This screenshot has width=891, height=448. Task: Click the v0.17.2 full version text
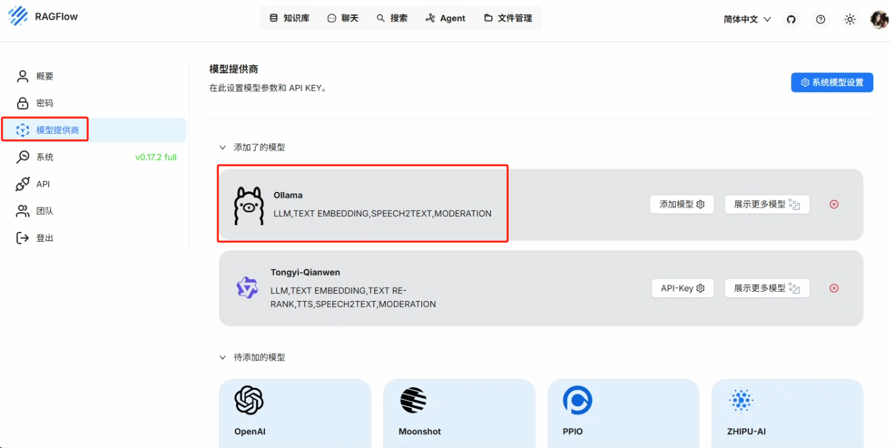(156, 157)
